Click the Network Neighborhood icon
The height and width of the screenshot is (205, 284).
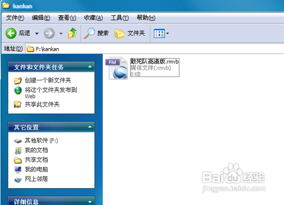coord(18,180)
